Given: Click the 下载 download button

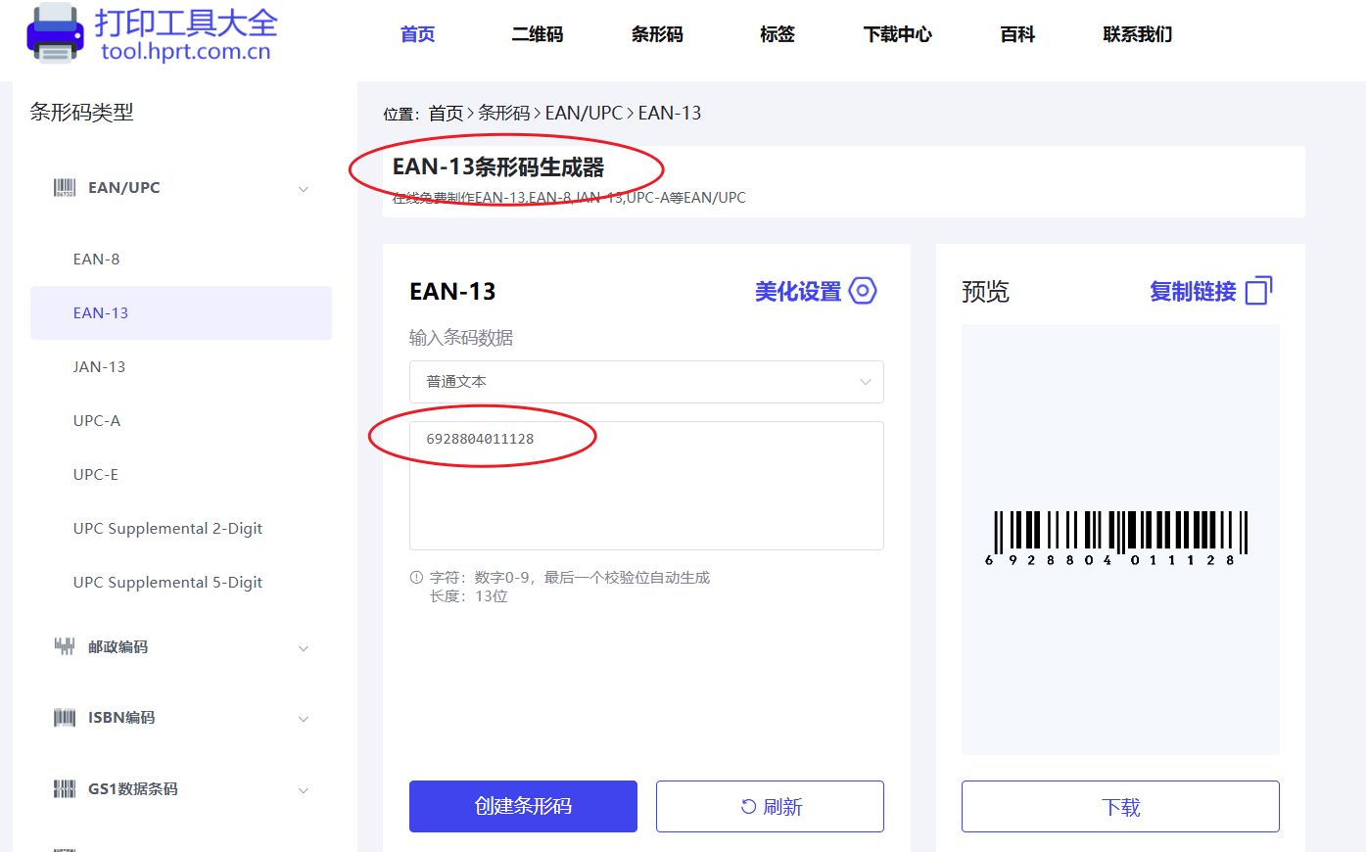Looking at the screenshot, I should [1120, 806].
